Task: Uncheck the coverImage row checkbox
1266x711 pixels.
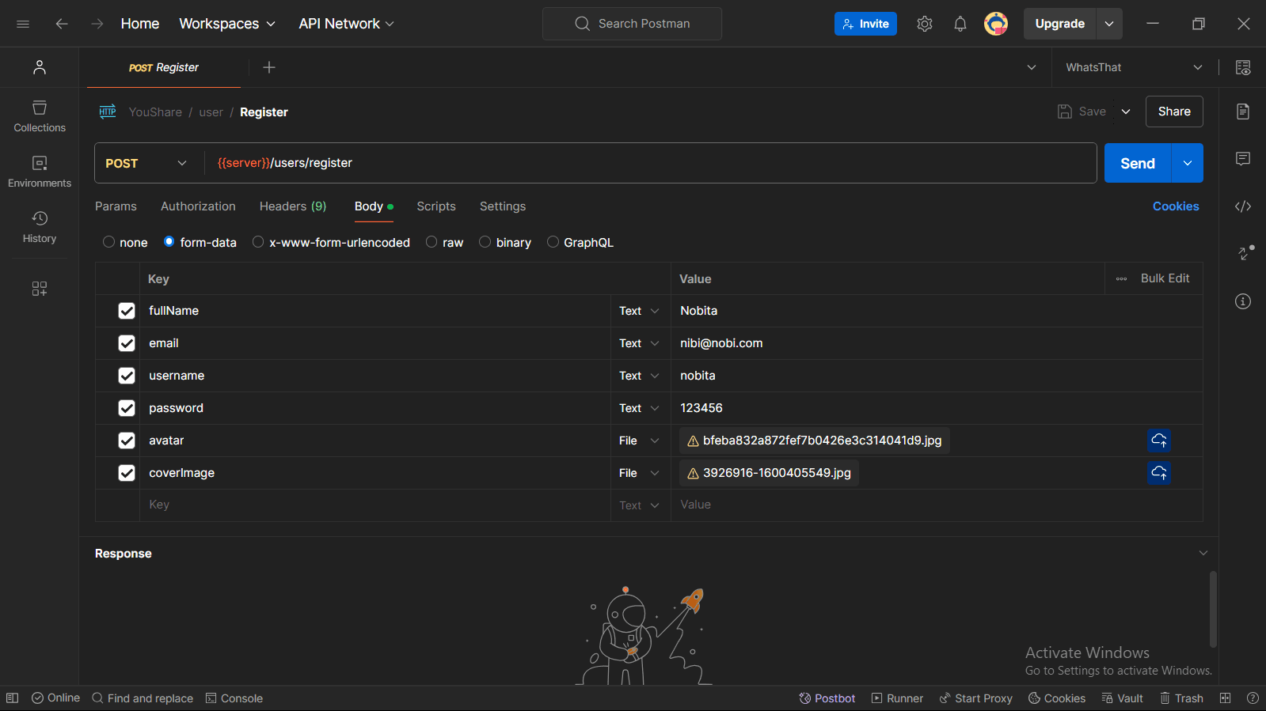Action: coord(127,473)
